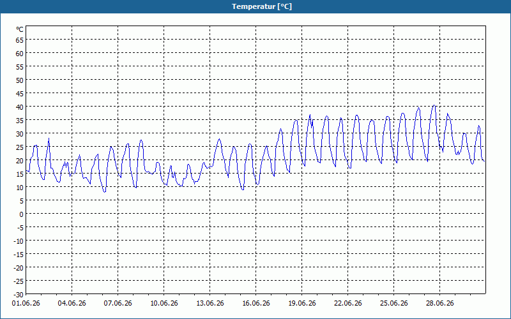Click the 60 y-axis label
The height and width of the screenshot is (319, 511).
coord(20,54)
